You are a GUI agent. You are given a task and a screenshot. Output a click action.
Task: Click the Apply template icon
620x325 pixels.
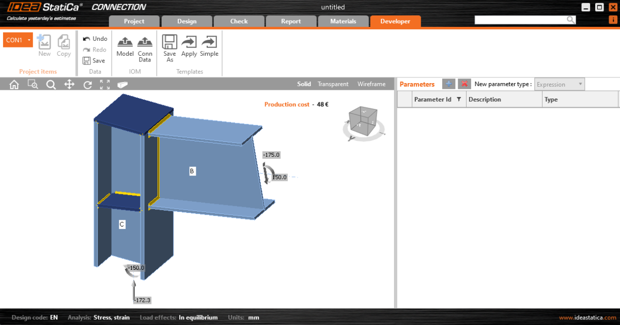pyautogui.click(x=189, y=46)
